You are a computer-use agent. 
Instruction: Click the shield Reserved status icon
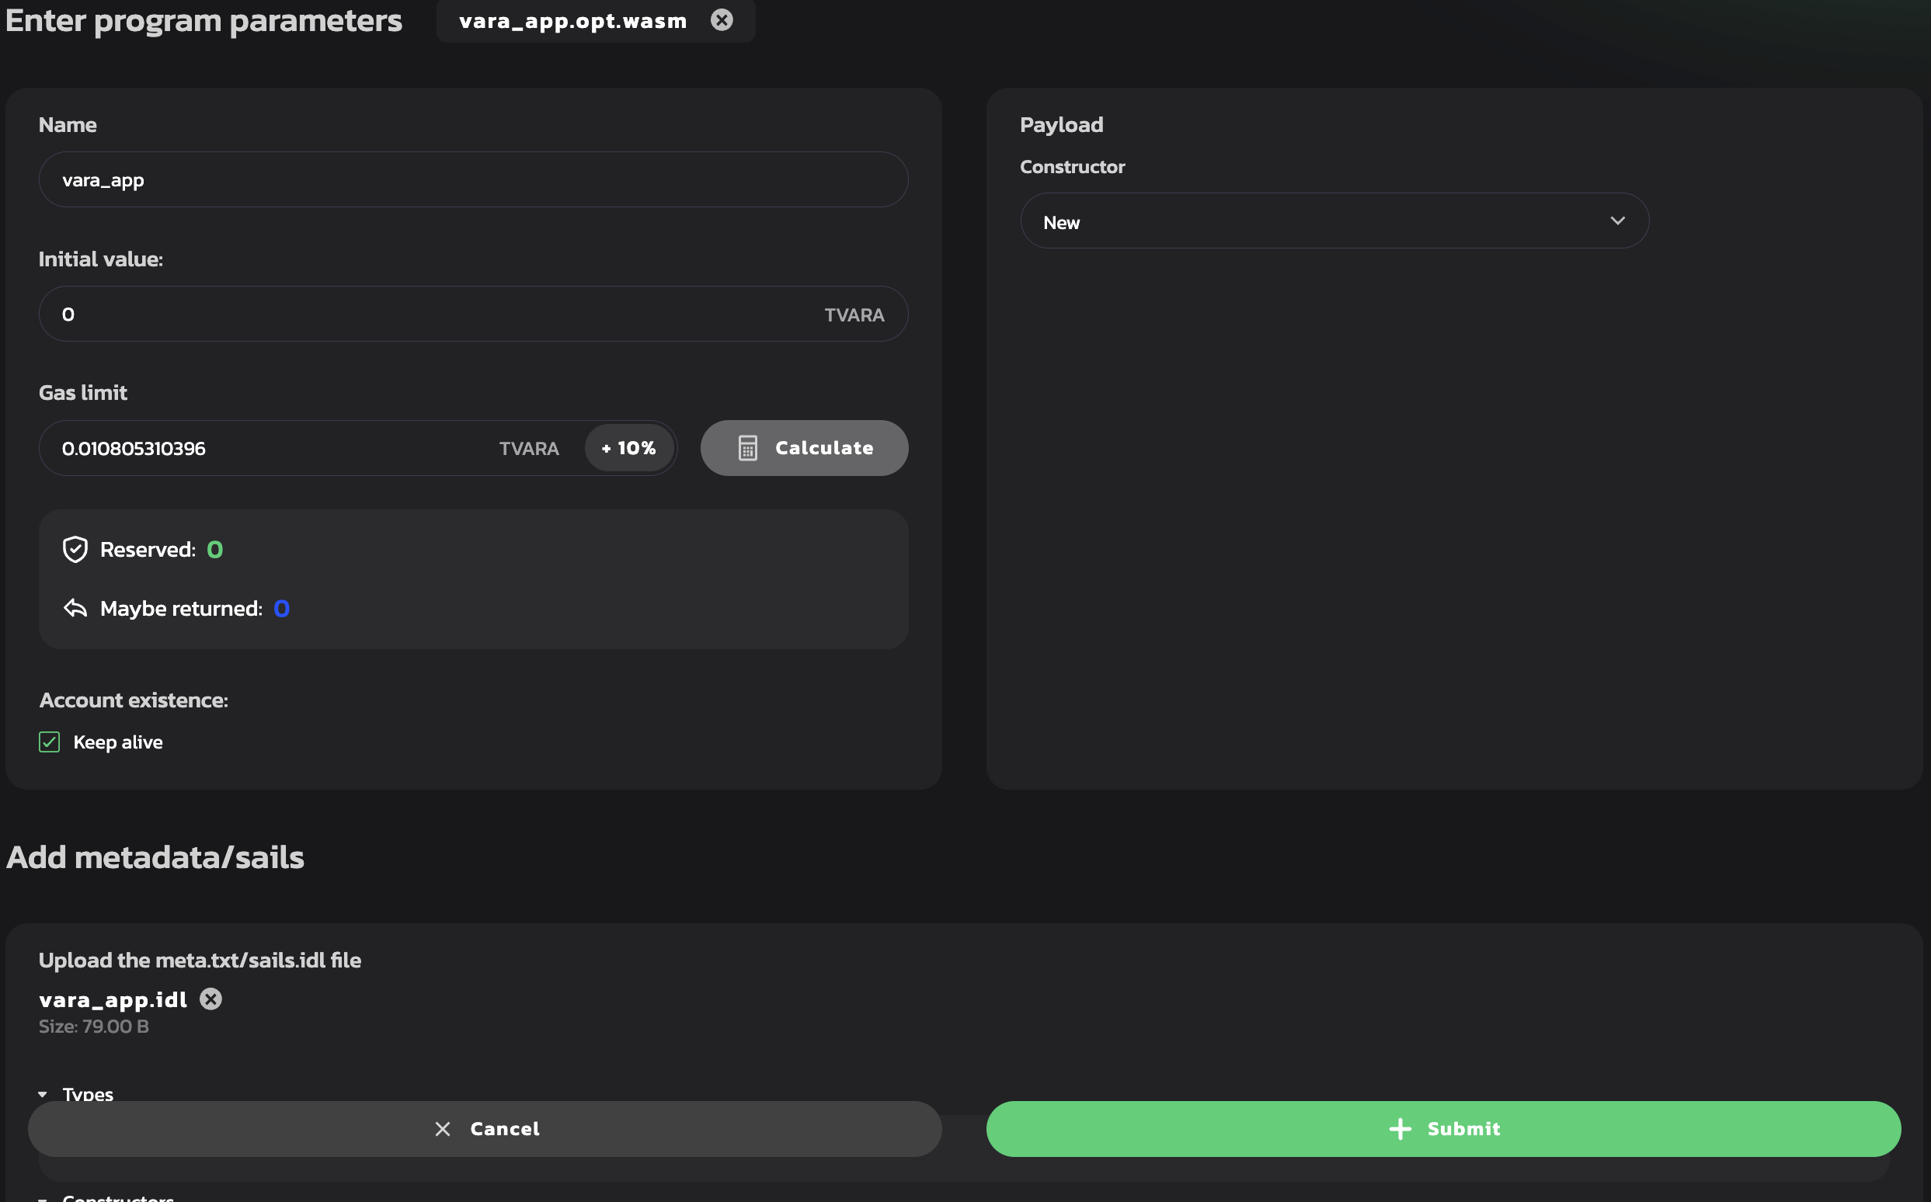pyautogui.click(x=75, y=548)
